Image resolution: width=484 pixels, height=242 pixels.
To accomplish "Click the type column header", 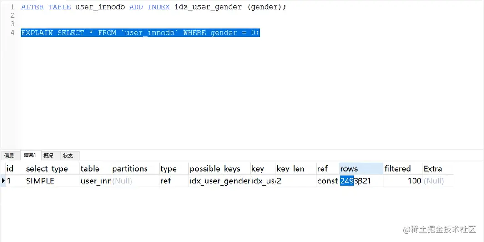I will coord(174,168).
